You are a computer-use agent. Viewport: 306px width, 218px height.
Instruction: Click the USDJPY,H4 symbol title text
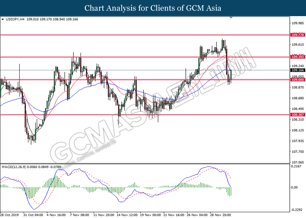(15, 19)
